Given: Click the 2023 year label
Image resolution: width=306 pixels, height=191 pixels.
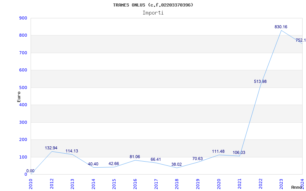Looking at the screenshot, I should [x=282, y=184].
